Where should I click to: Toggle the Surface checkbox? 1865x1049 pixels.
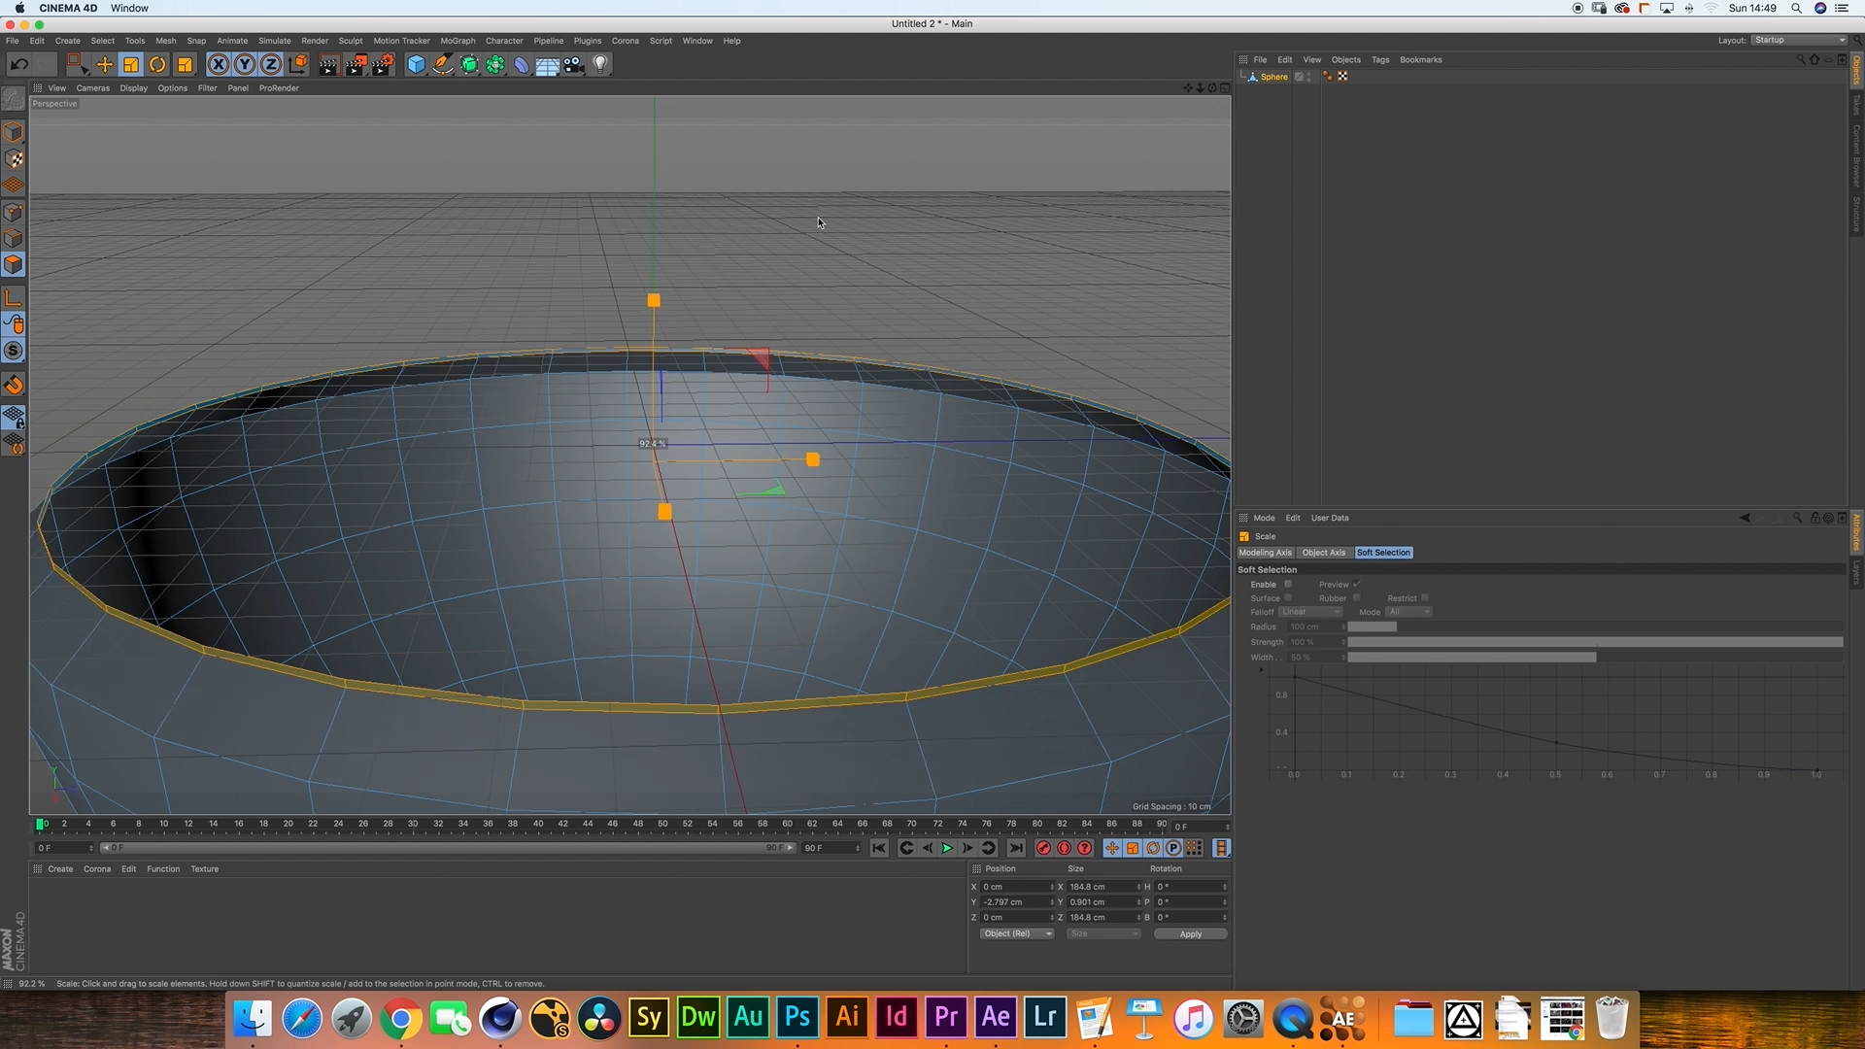pyautogui.click(x=1288, y=597)
